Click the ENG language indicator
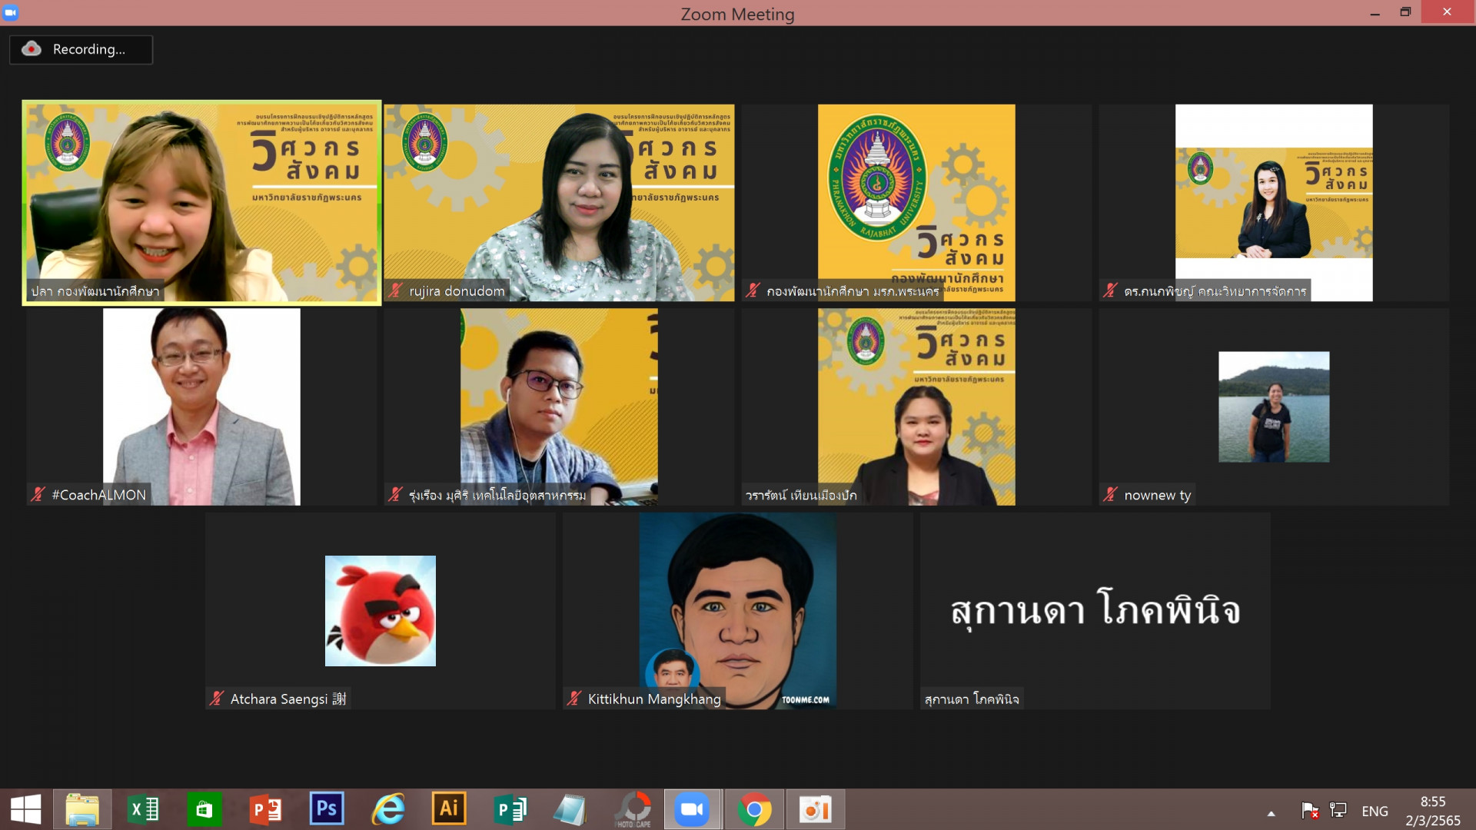The height and width of the screenshot is (830, 1476). pyautogui.click(x=1375, y=811)
